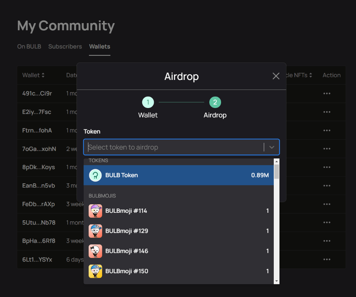This screenshot has width=356, height=297.
Task: Open actions menu for wallet EanB...n5vb
Action: pos(327,186)
